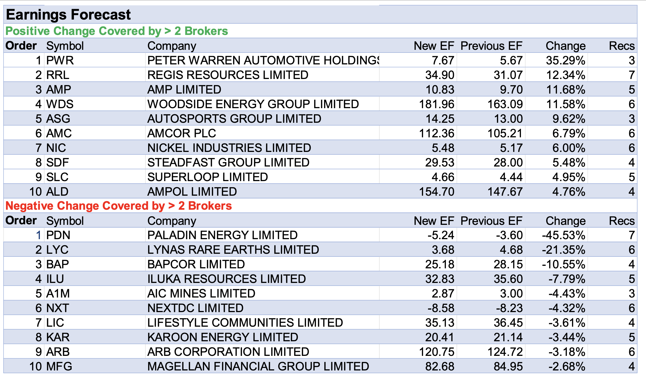
Task: Select the PWR symbol cell
Action: coord(60,60)
